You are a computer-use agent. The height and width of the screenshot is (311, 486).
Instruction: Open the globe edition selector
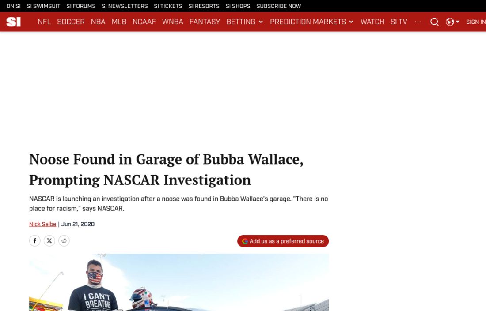(x=452, y=22)
